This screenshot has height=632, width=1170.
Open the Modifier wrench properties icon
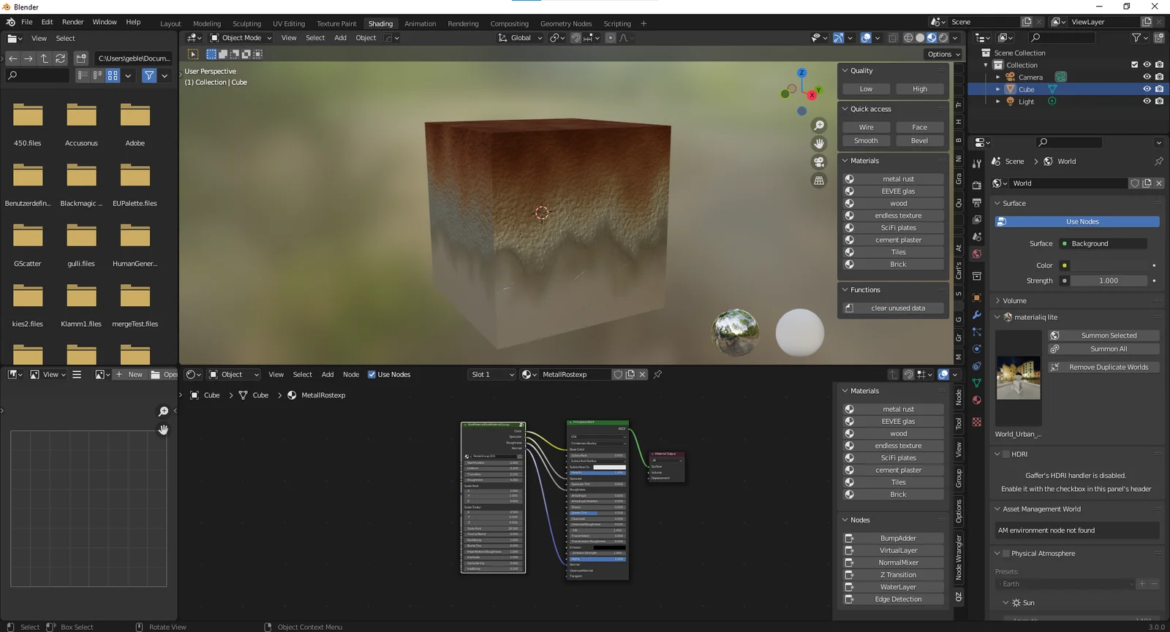977,315
